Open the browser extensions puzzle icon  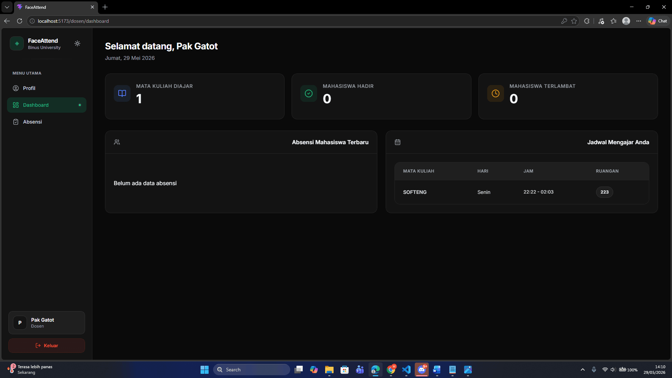587,21
